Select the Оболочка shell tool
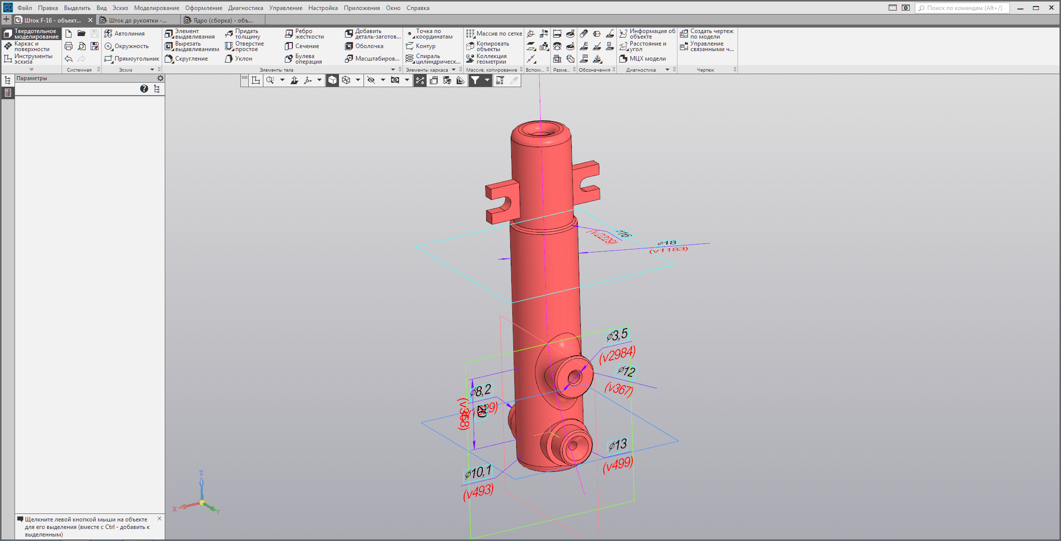1061x541 pixels. pyautogui.click(x=364, y=46)
